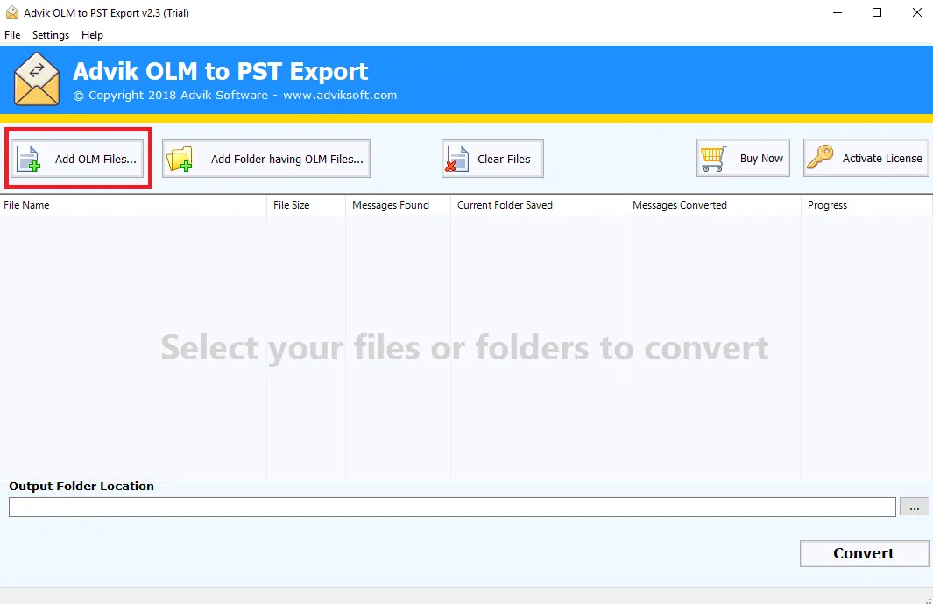Click the Current Folder Saved column header

tap(505, 205)
